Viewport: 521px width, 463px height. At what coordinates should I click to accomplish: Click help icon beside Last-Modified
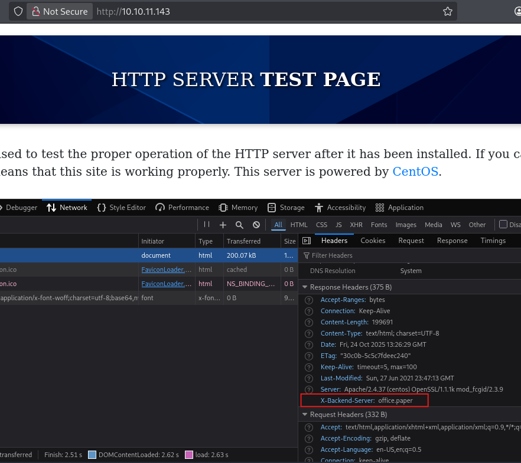tap(309, 379)
